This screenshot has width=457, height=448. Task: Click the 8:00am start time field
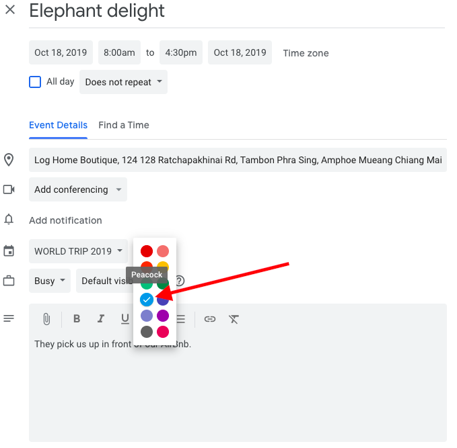coord(119,52)
